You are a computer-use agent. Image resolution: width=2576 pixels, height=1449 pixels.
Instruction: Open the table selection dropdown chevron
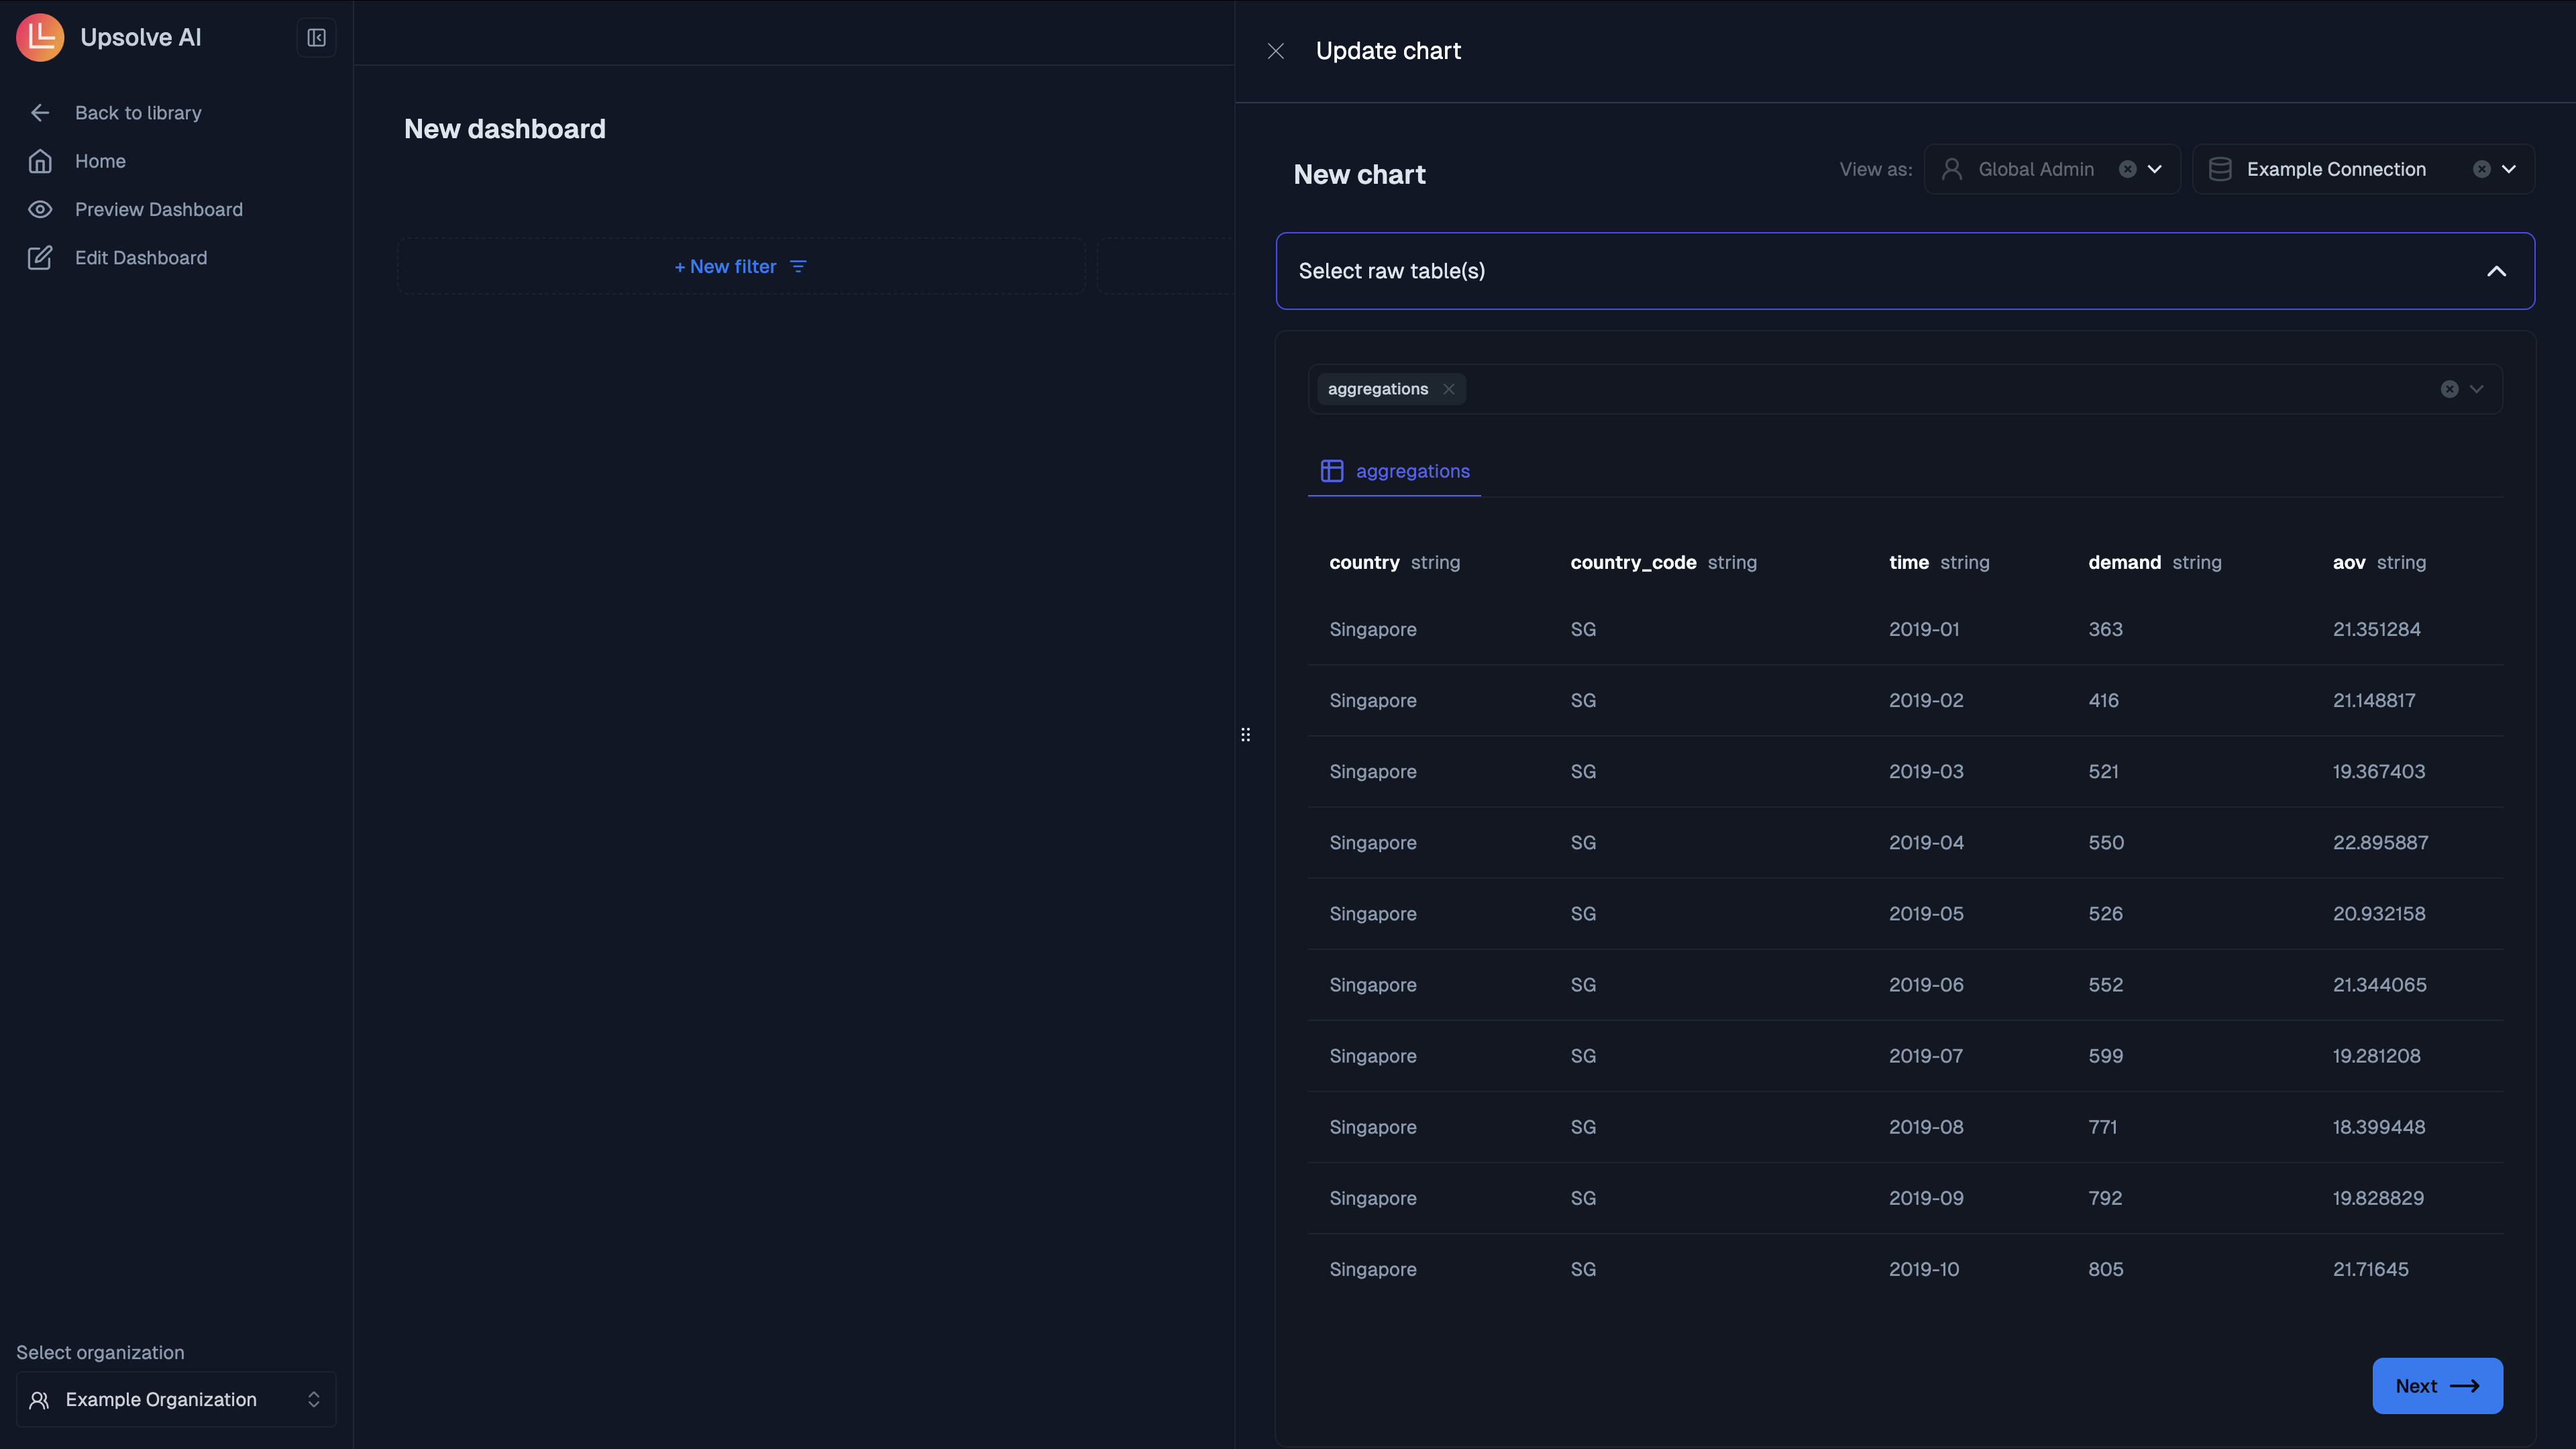coord(2476,389)
